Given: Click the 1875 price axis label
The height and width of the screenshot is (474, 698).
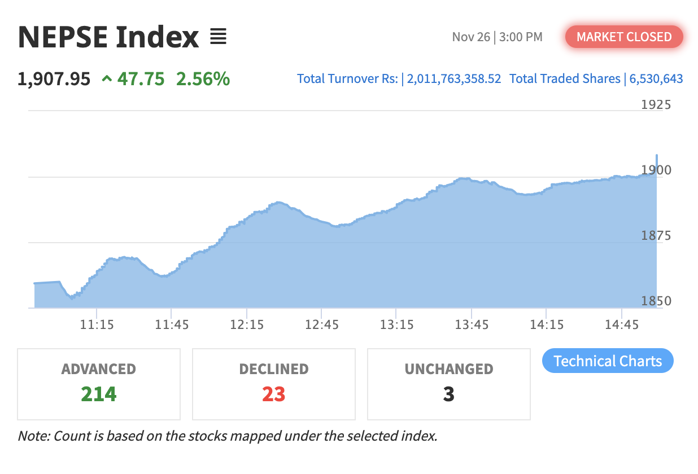Looking at the screenshot, I should 656,235.
